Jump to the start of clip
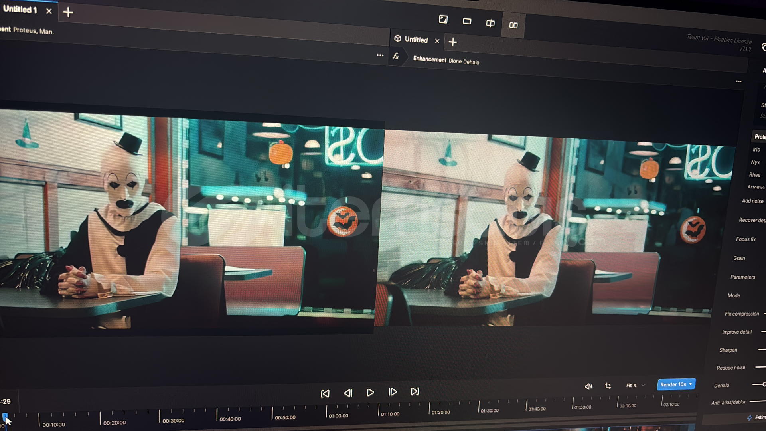Viewport: 766px width, 431px height. (325, 394)
